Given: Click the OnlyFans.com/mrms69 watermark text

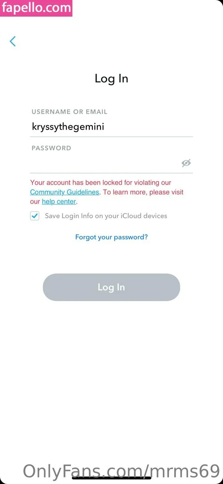Looking at the screenshot, I should point(122,471).
